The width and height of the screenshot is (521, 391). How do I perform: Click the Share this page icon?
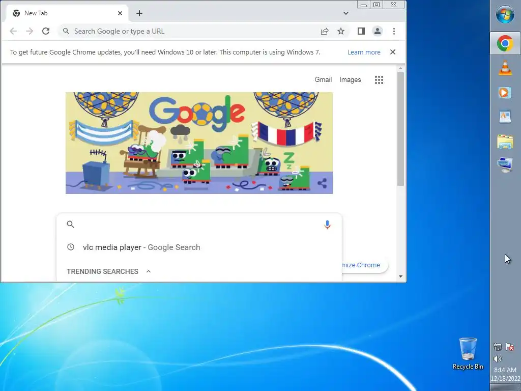[325, 31]
